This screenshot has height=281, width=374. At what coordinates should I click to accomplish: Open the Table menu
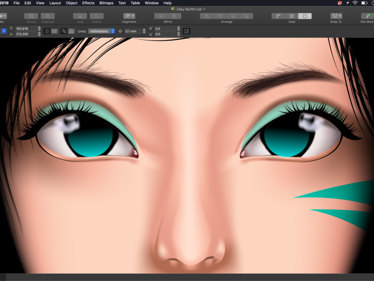click(x=135, y=3)
